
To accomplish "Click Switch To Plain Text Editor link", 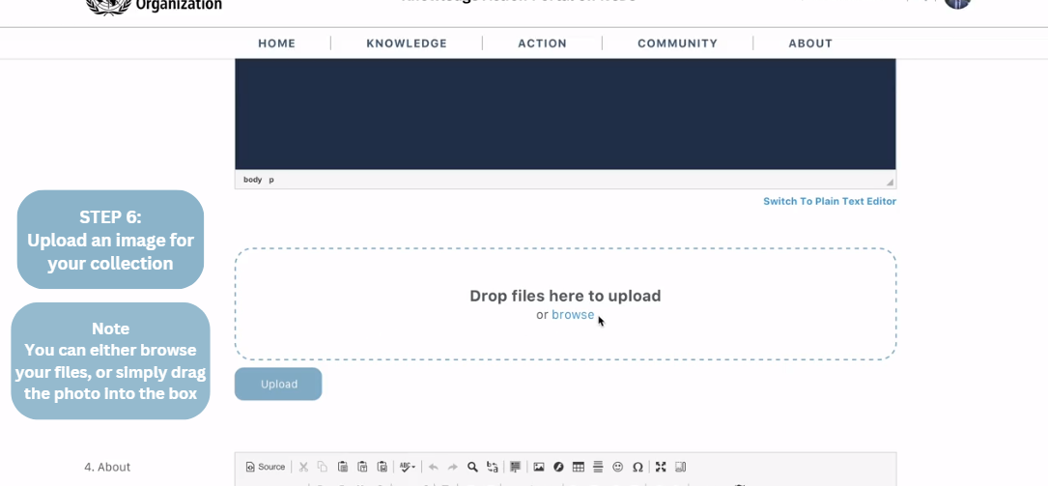I will pos(829,201).
